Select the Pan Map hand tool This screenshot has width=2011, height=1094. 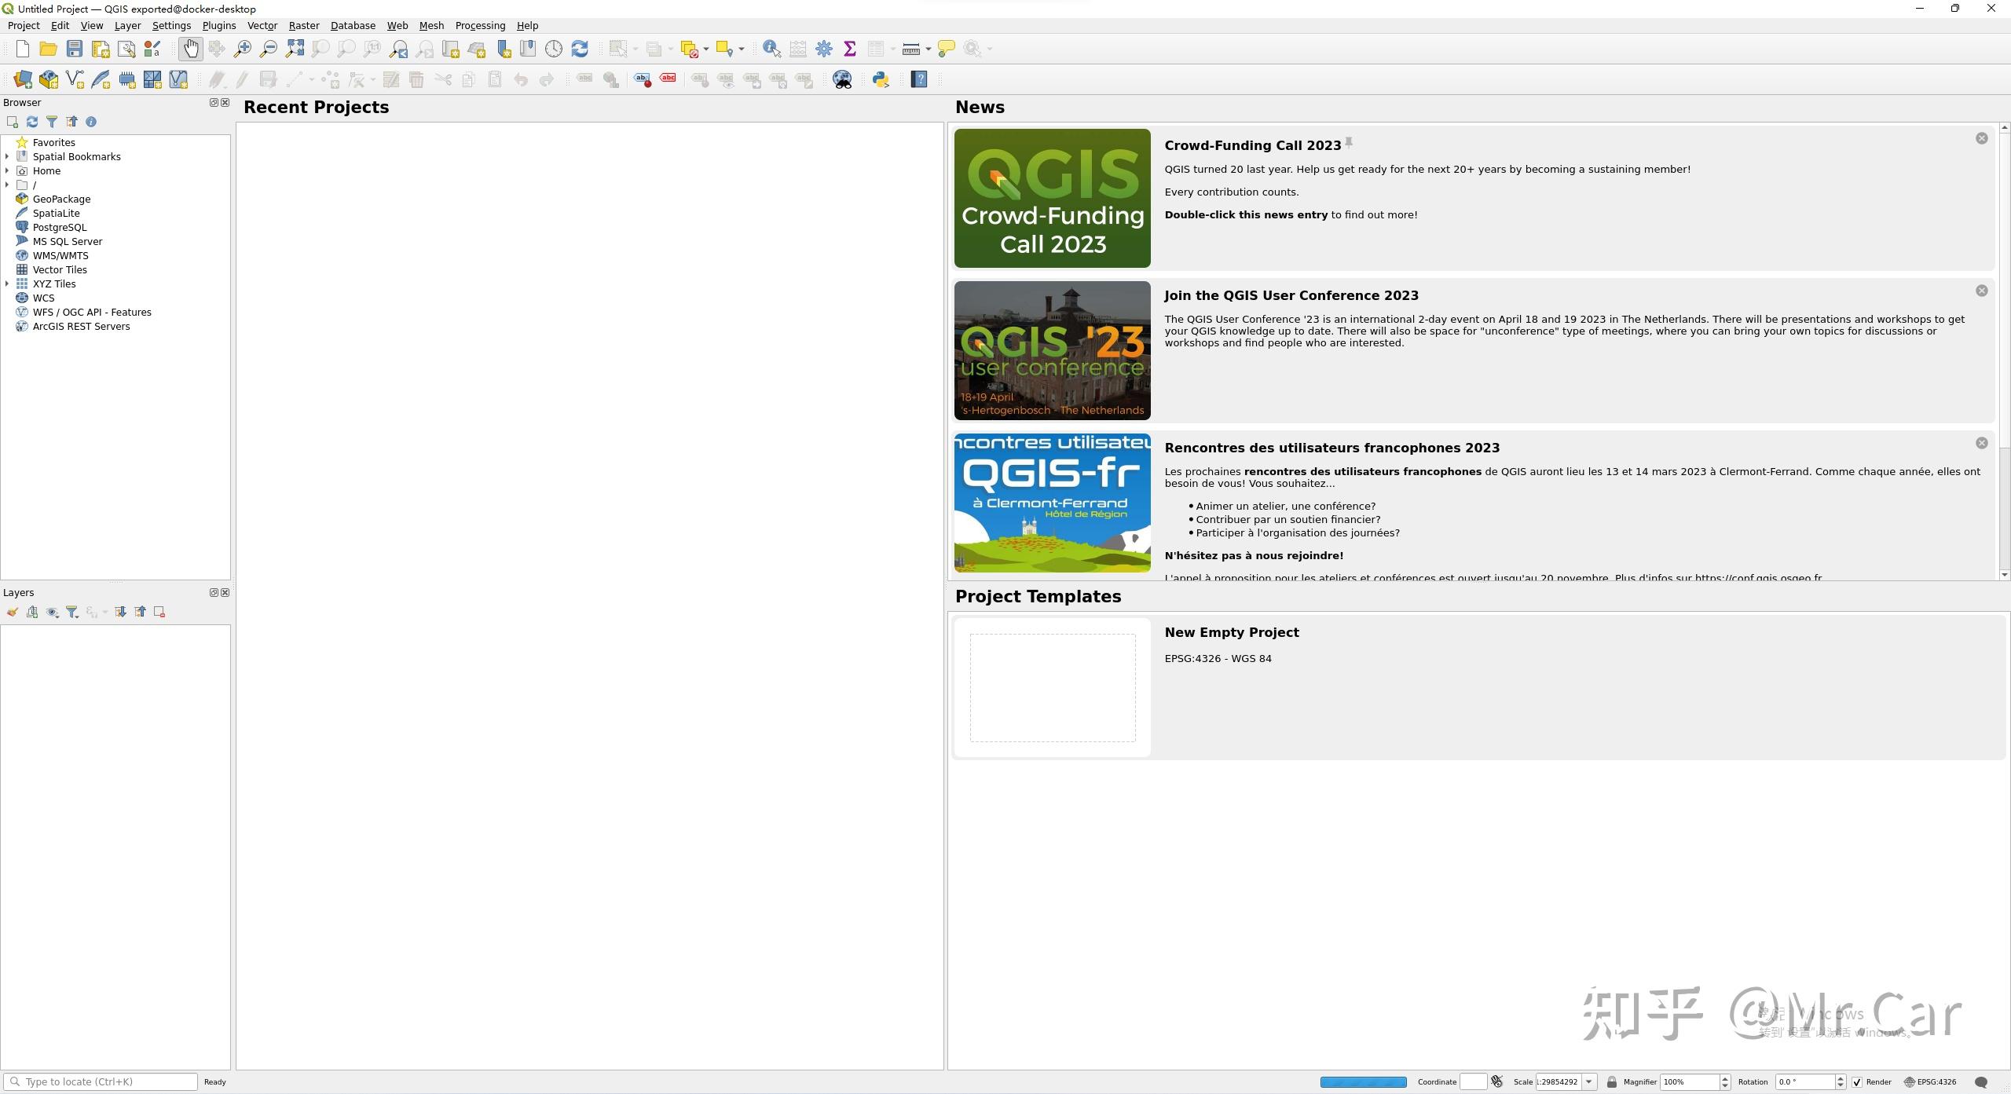coord(191,49)
